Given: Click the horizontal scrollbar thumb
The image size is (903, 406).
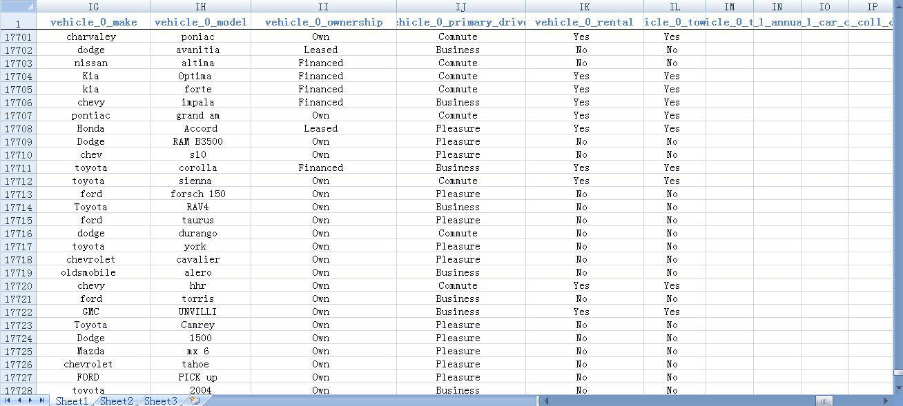Looking at the screenshot, I should pos(824,400).
